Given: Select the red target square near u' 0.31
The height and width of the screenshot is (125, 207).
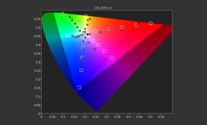Looking at the screenshot, I should 108,29.
